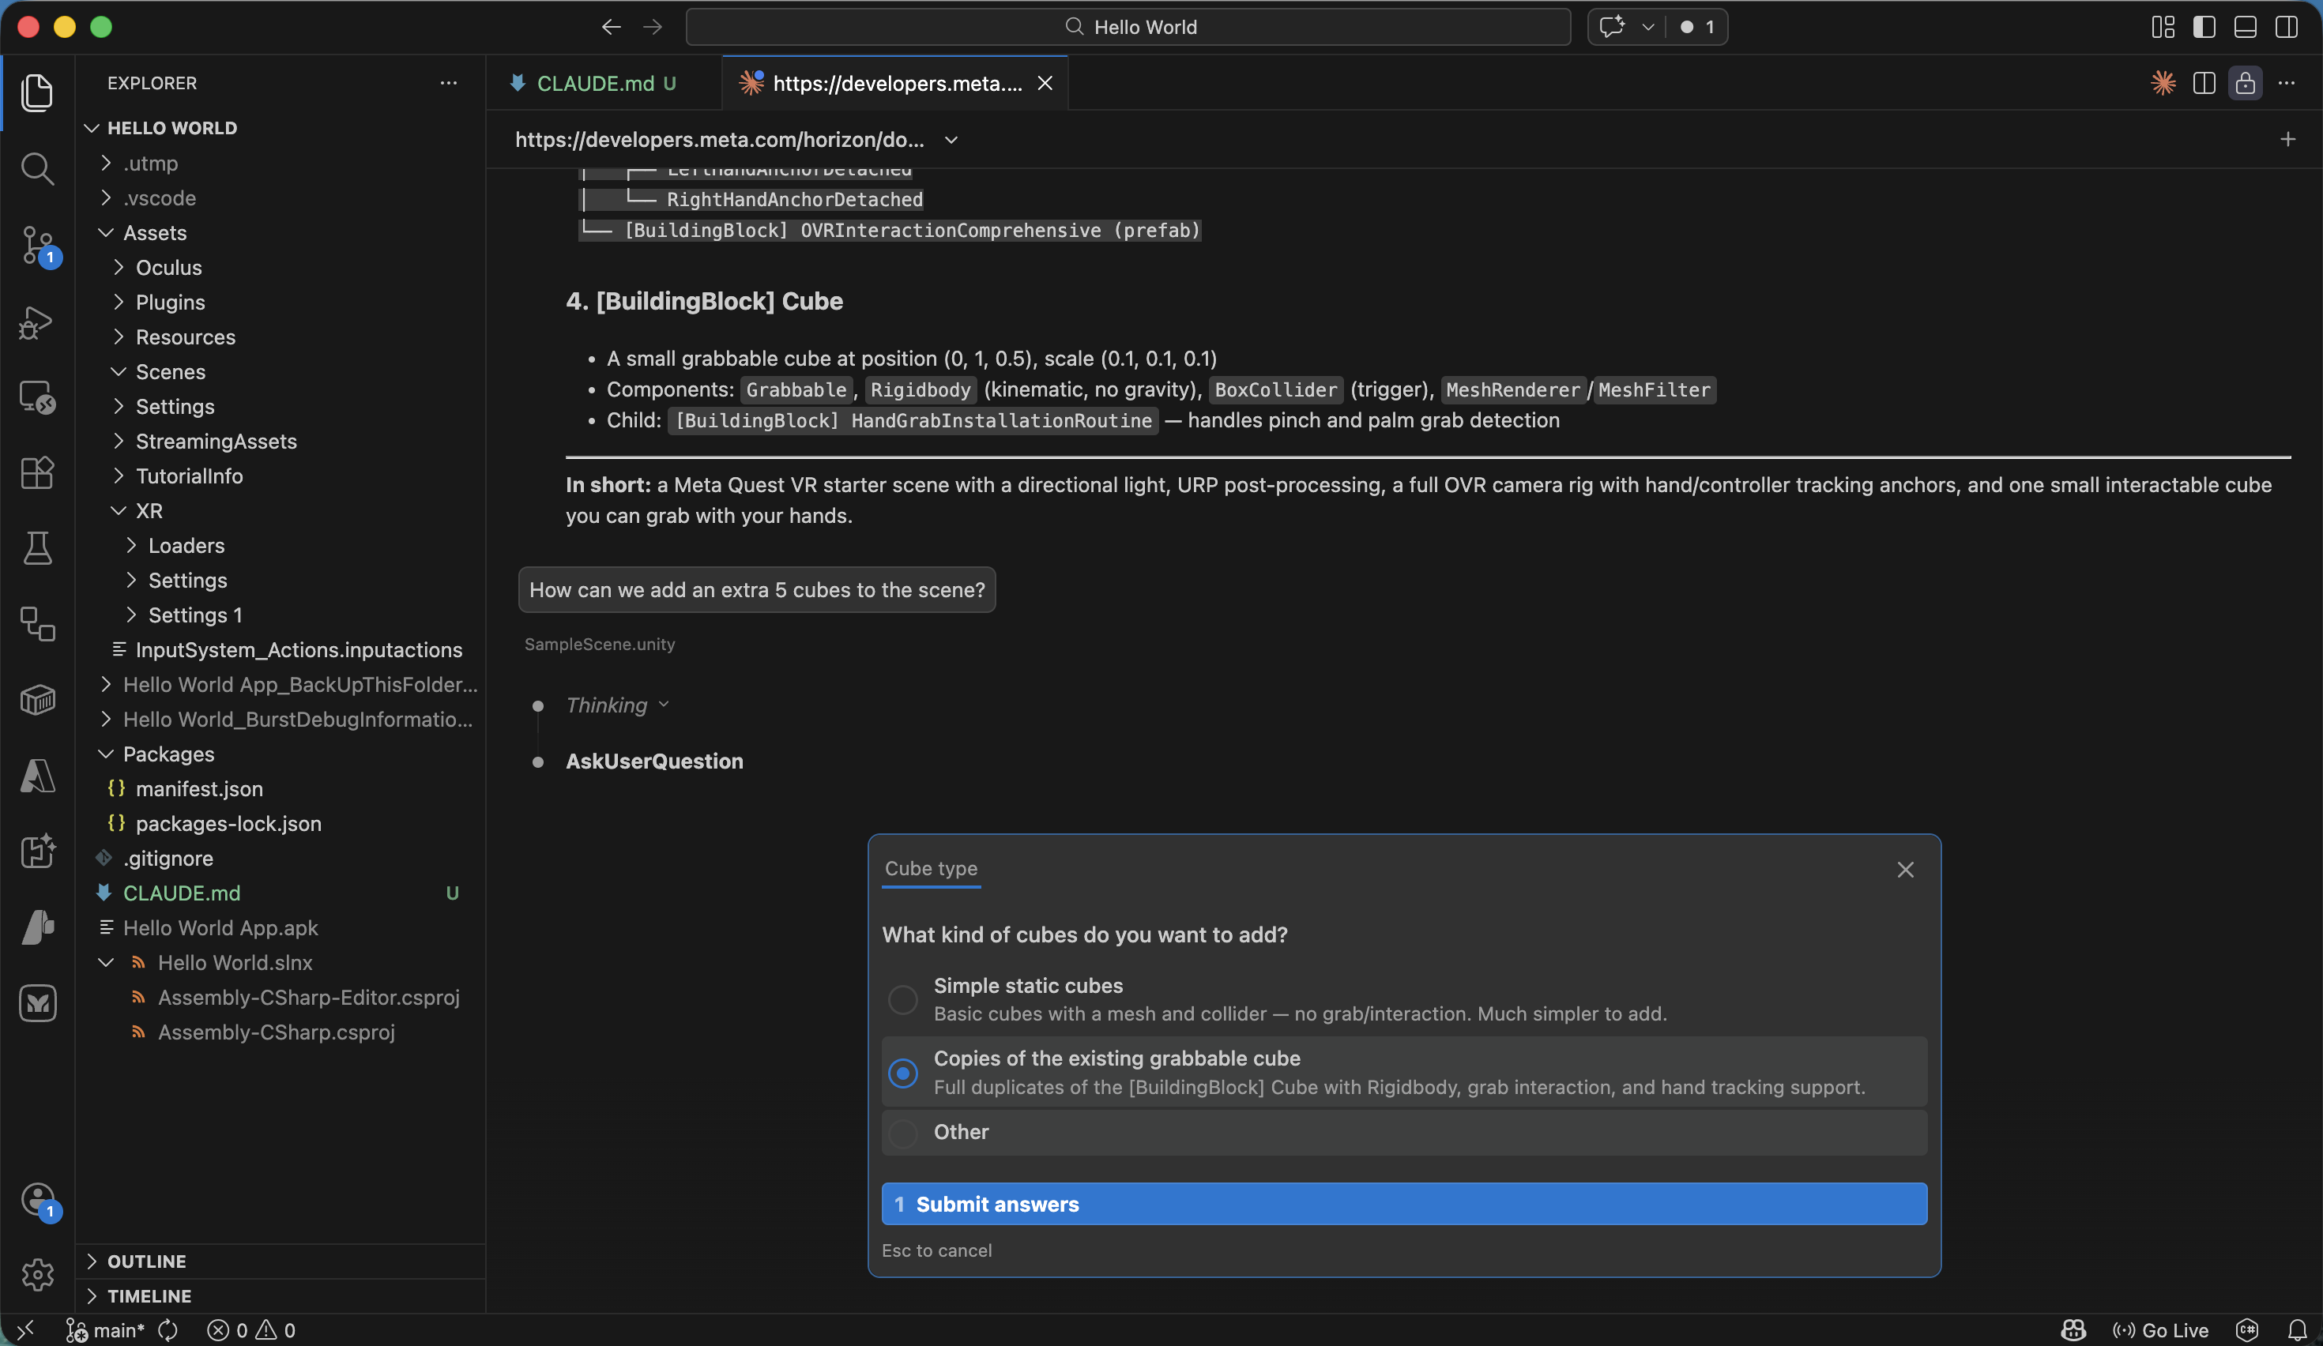
Task: Open the Extensions view icon
Action: coord(37,472)
